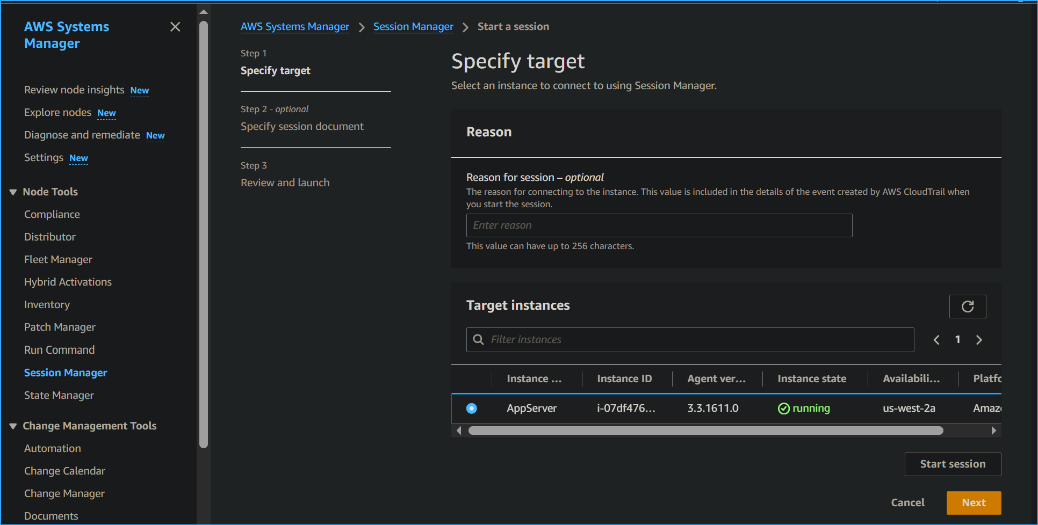Close the AWS Systems Manager navigation panel

point(175,26)
